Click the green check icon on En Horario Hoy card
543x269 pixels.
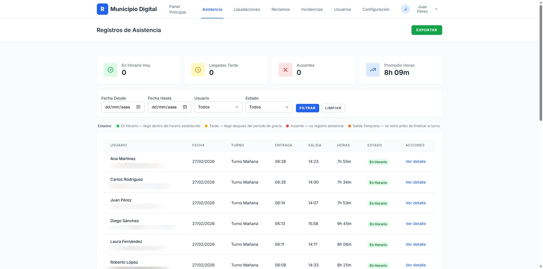(x=110, y=70)
